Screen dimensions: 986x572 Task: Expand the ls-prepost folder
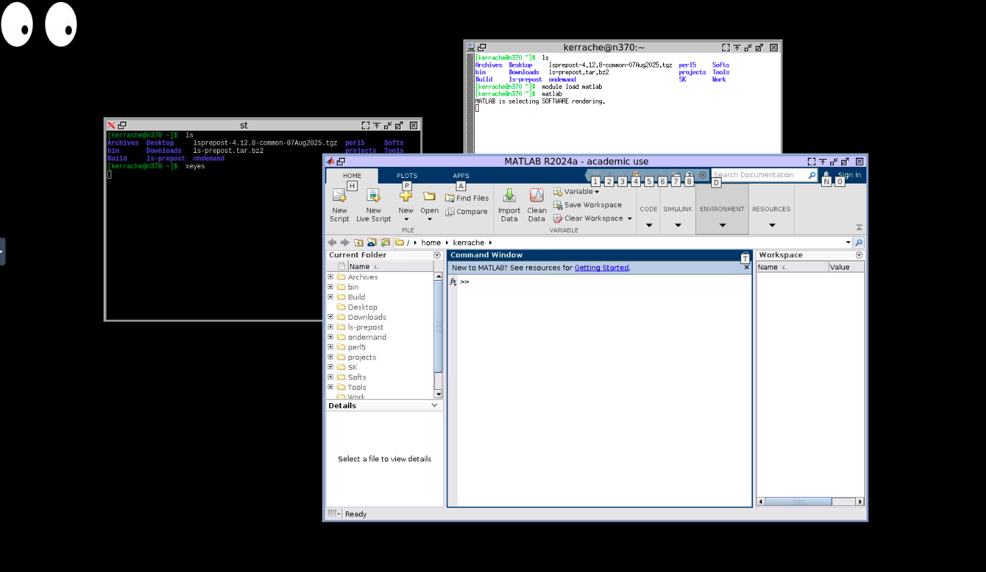pyautogui.click(x=331, y=327)
